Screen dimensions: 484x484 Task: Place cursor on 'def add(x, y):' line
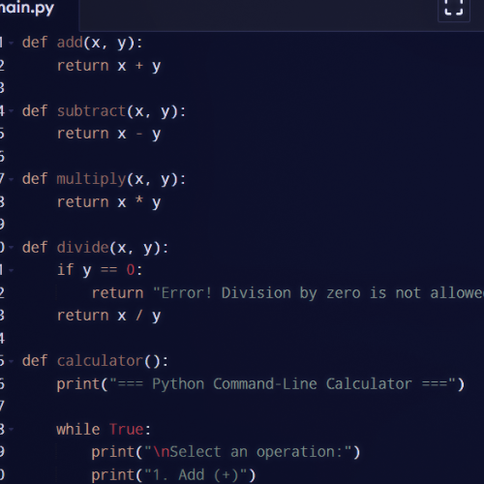click(x=82, y=43)
